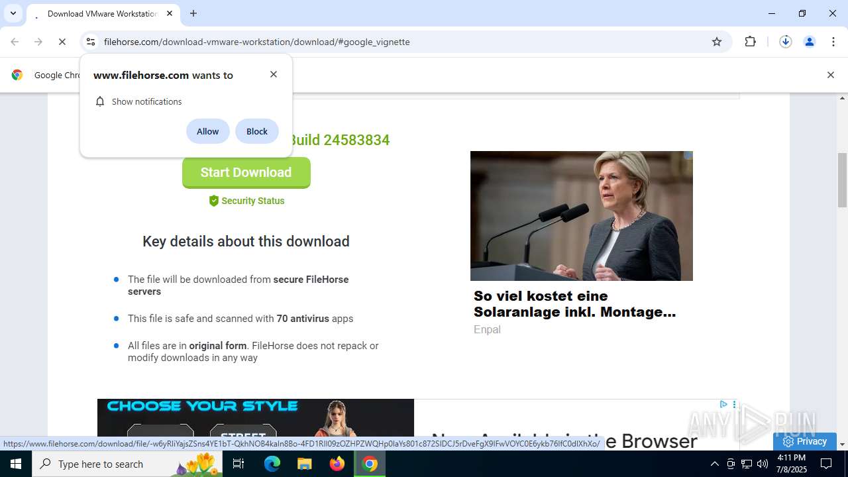Click 'Show notifications' text in popup

point(146,101)
